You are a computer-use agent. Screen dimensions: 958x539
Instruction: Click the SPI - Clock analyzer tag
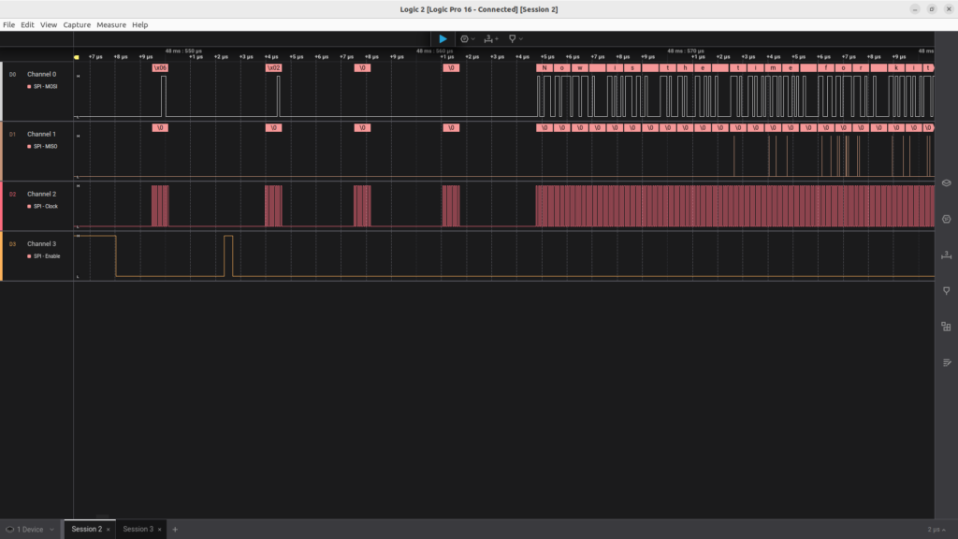tap(43, 207)
